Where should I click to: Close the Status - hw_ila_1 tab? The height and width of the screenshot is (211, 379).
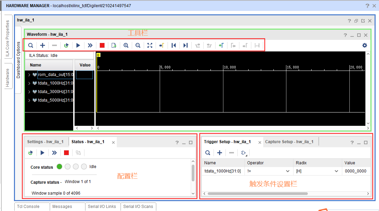[x=113, y=142]
